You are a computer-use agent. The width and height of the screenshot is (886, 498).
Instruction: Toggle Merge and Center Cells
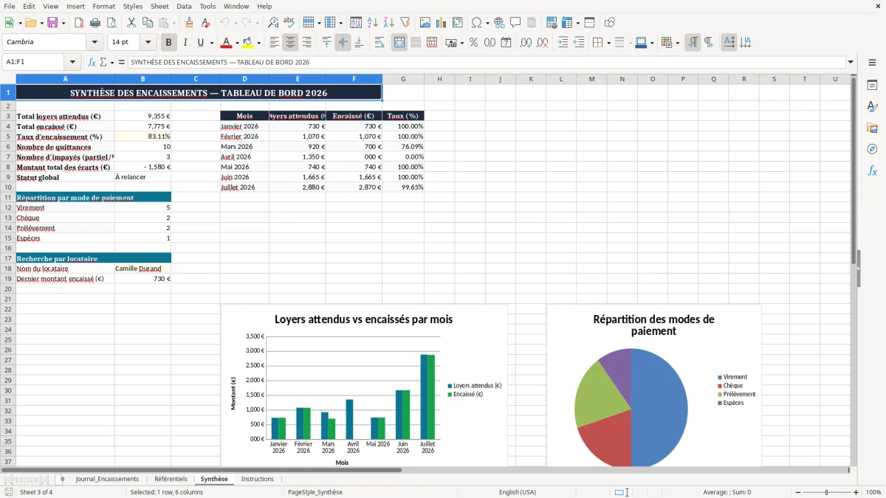point(399,43)
